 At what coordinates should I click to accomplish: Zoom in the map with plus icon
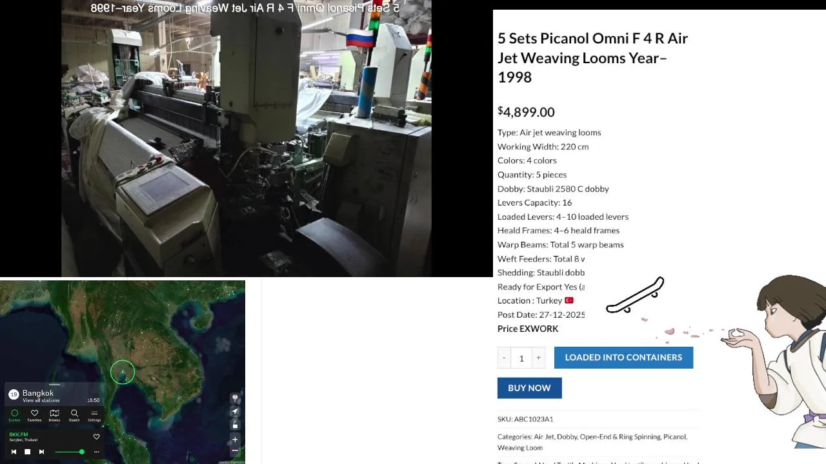[x=235, y=440]
